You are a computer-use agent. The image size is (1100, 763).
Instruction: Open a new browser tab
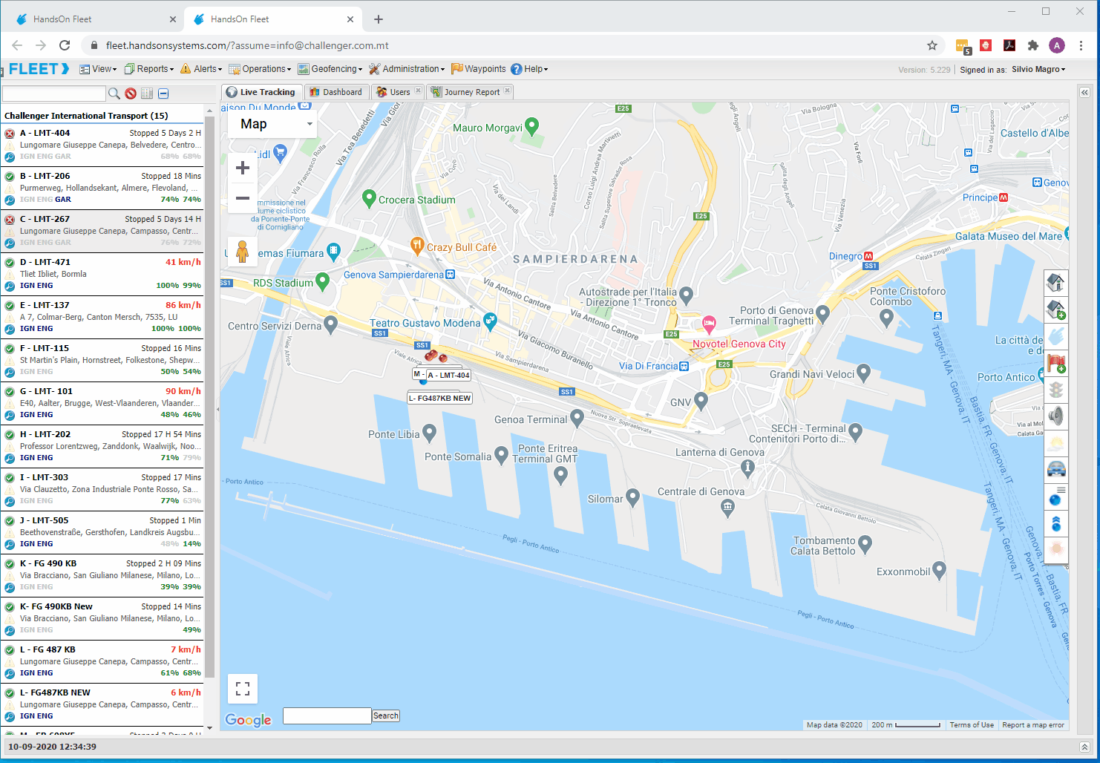click(379, 19)
